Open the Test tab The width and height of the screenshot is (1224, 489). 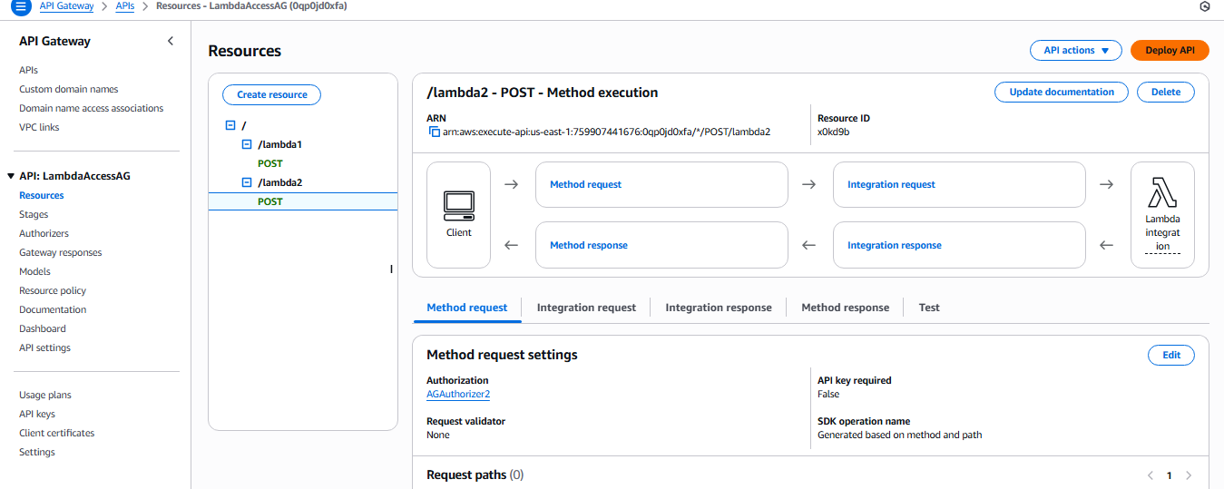[929, 308]
